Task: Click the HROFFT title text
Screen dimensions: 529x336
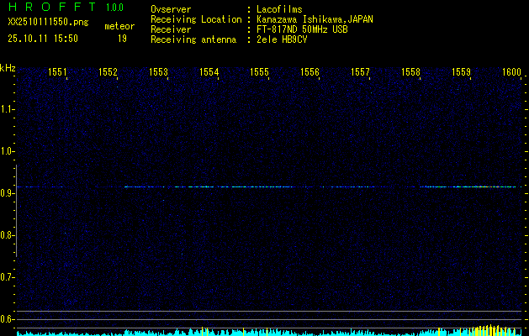Action: point(51,8)
